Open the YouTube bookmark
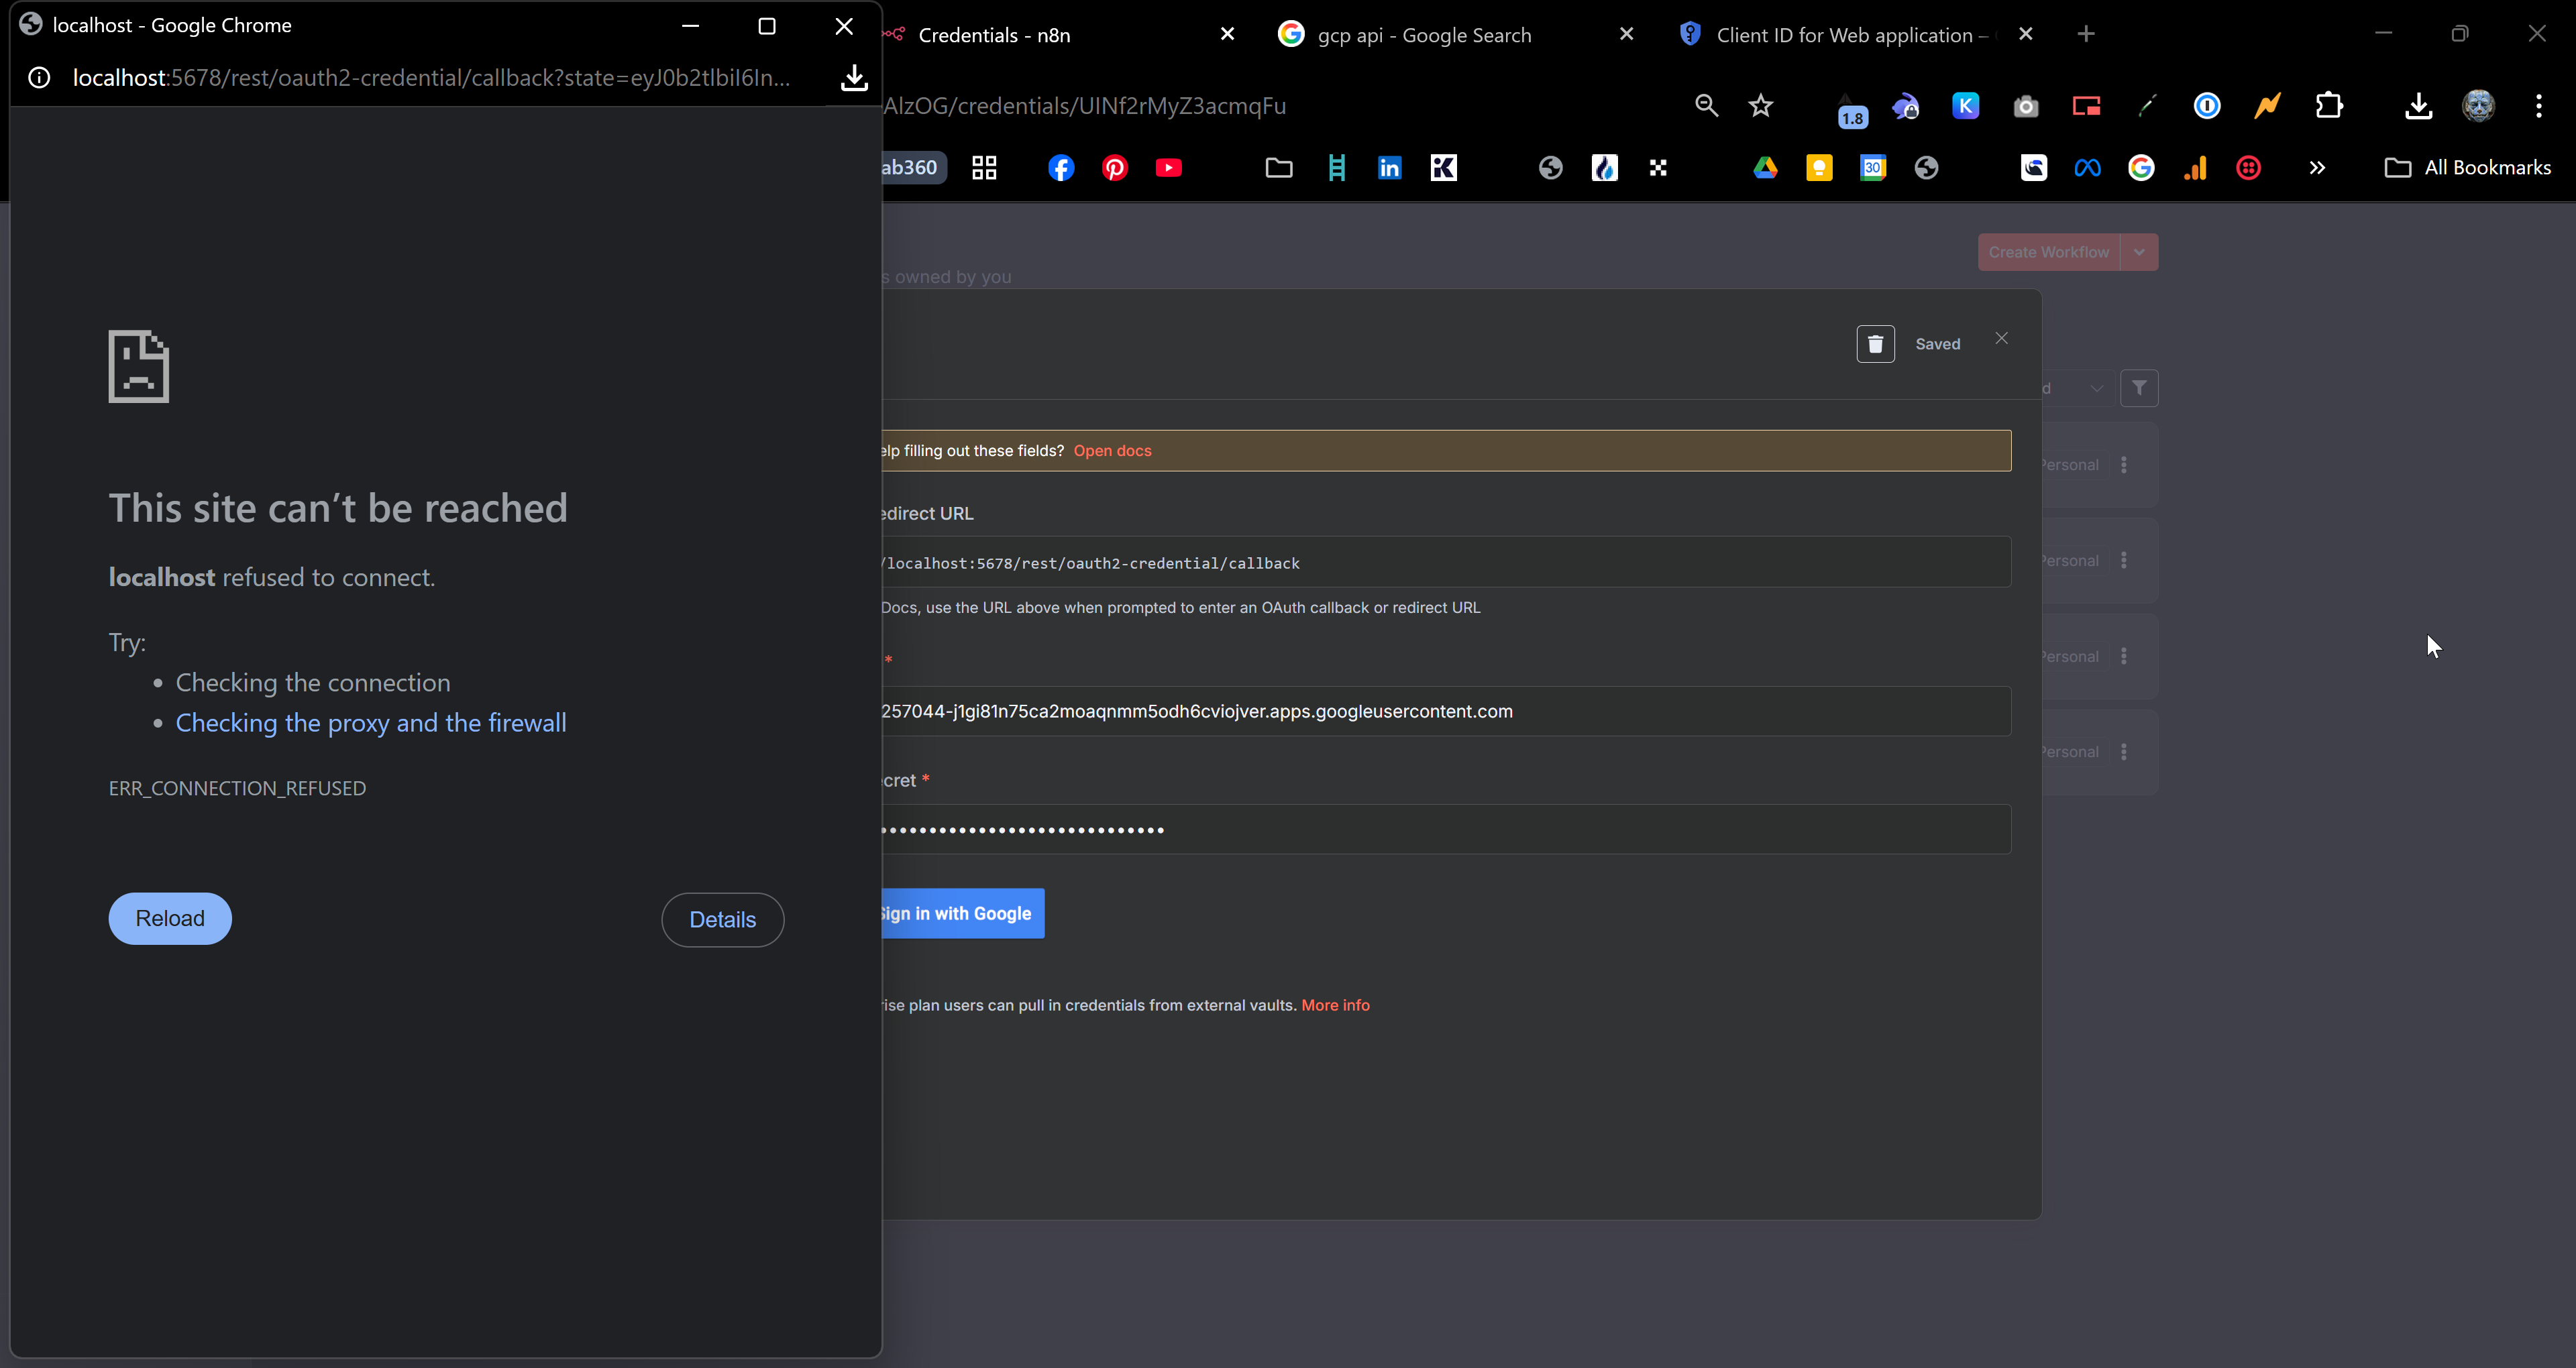The width and height of the screenshot is (2576, 1368). click(x=1169, y=168)
